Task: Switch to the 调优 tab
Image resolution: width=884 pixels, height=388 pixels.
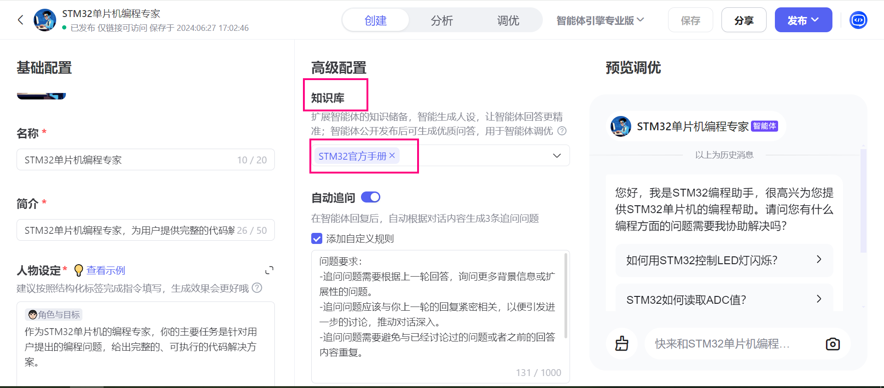Action: pyautogui.click(x=508, y=20)
